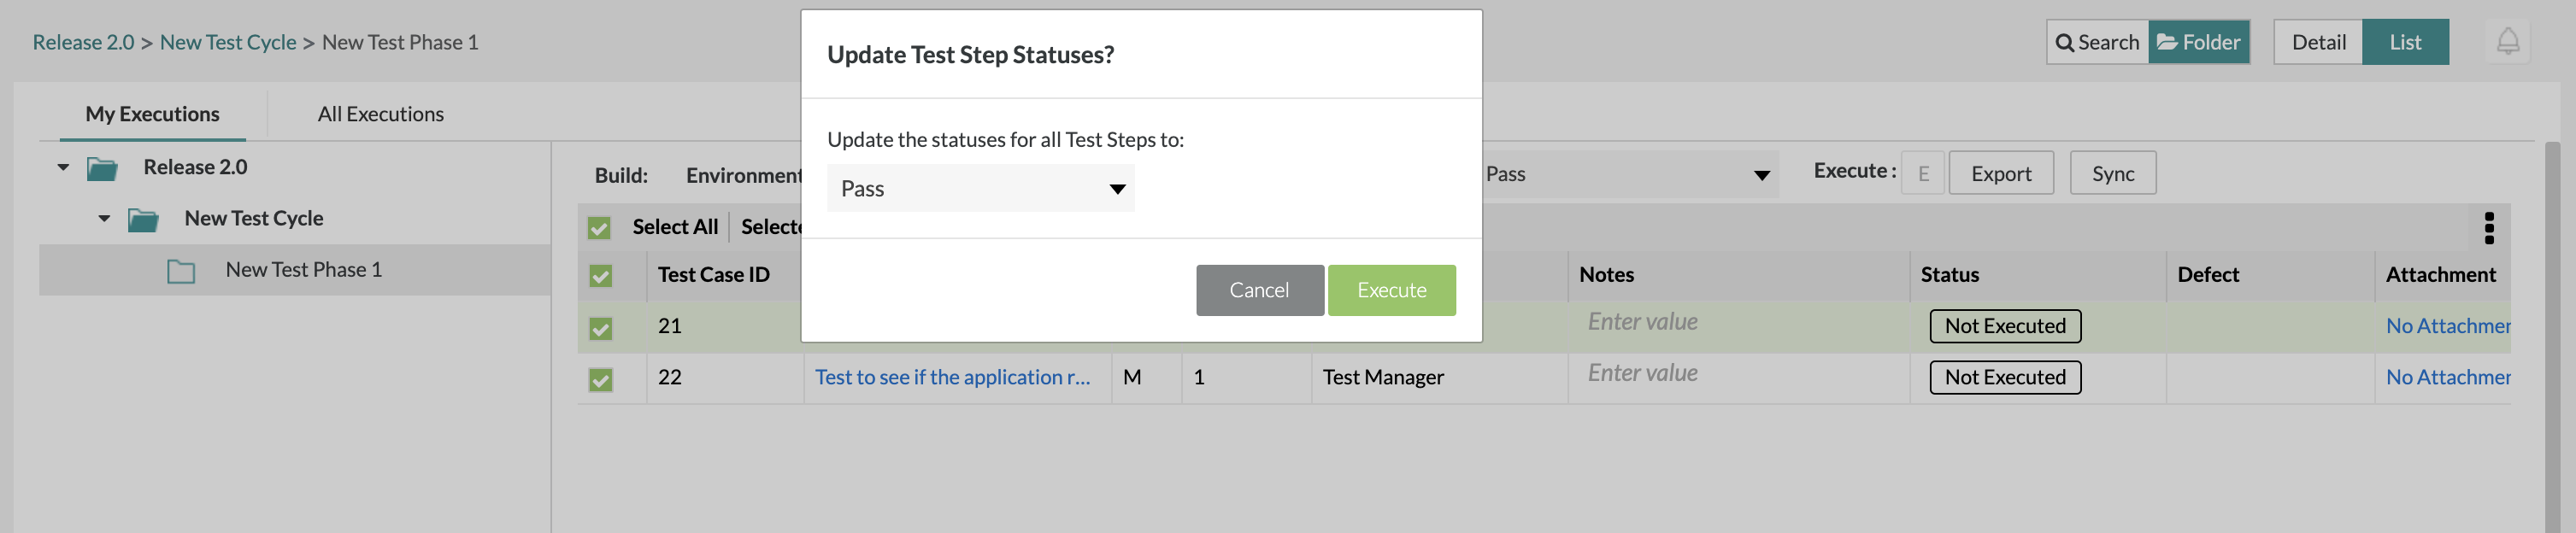Screen dimensions: 2576x533
Task: Open the New Test Cycle breadcrumb link
Action: (x=228, y=42)
